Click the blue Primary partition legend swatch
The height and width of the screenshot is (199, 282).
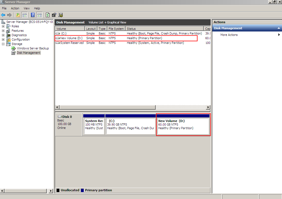[x=82, y=190]
